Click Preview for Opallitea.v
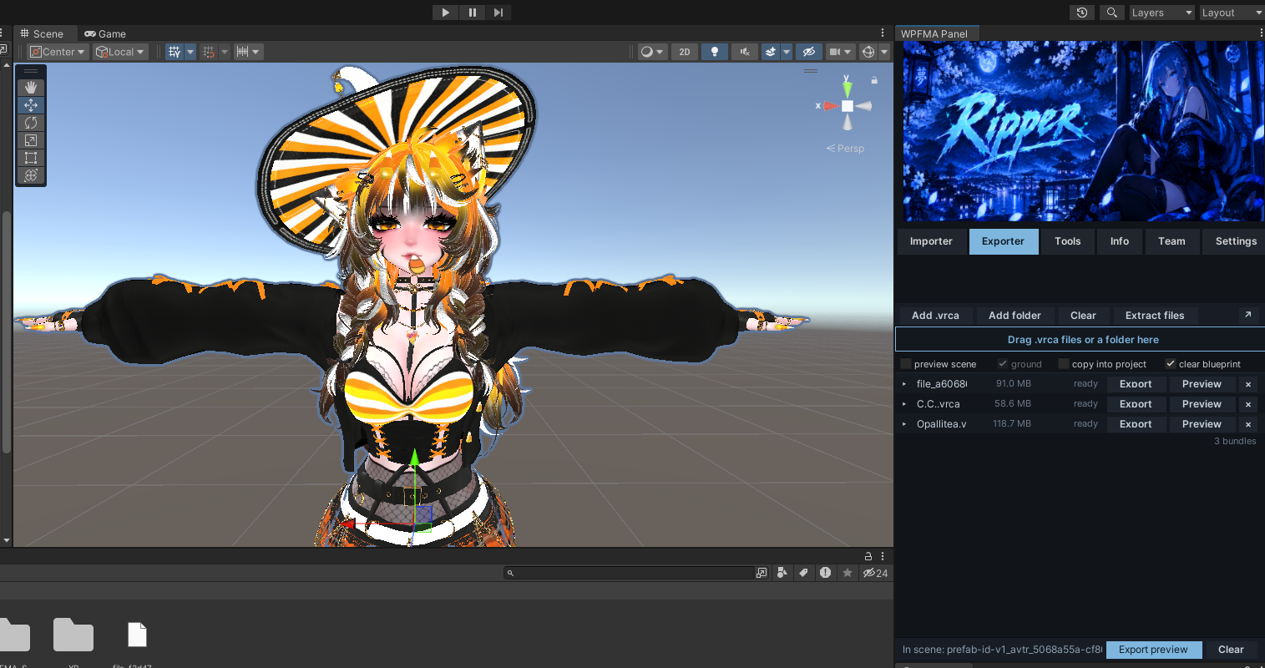 pyautogui.click(x=1202, y=424)
